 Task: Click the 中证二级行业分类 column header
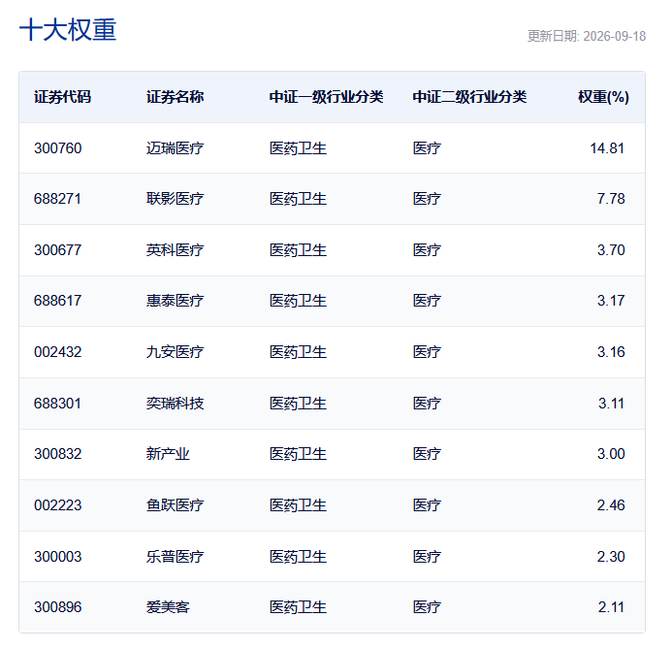click(469, 97)
